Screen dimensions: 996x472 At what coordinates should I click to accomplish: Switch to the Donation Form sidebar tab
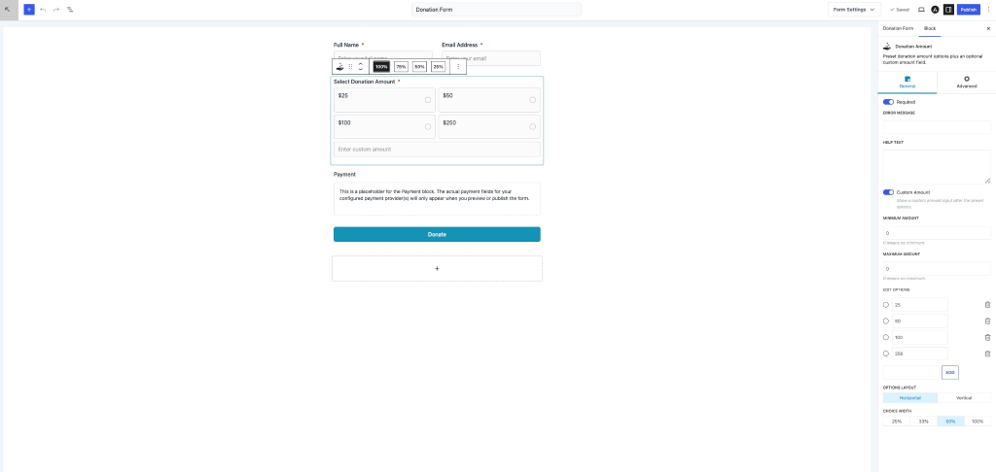[898, 28]
